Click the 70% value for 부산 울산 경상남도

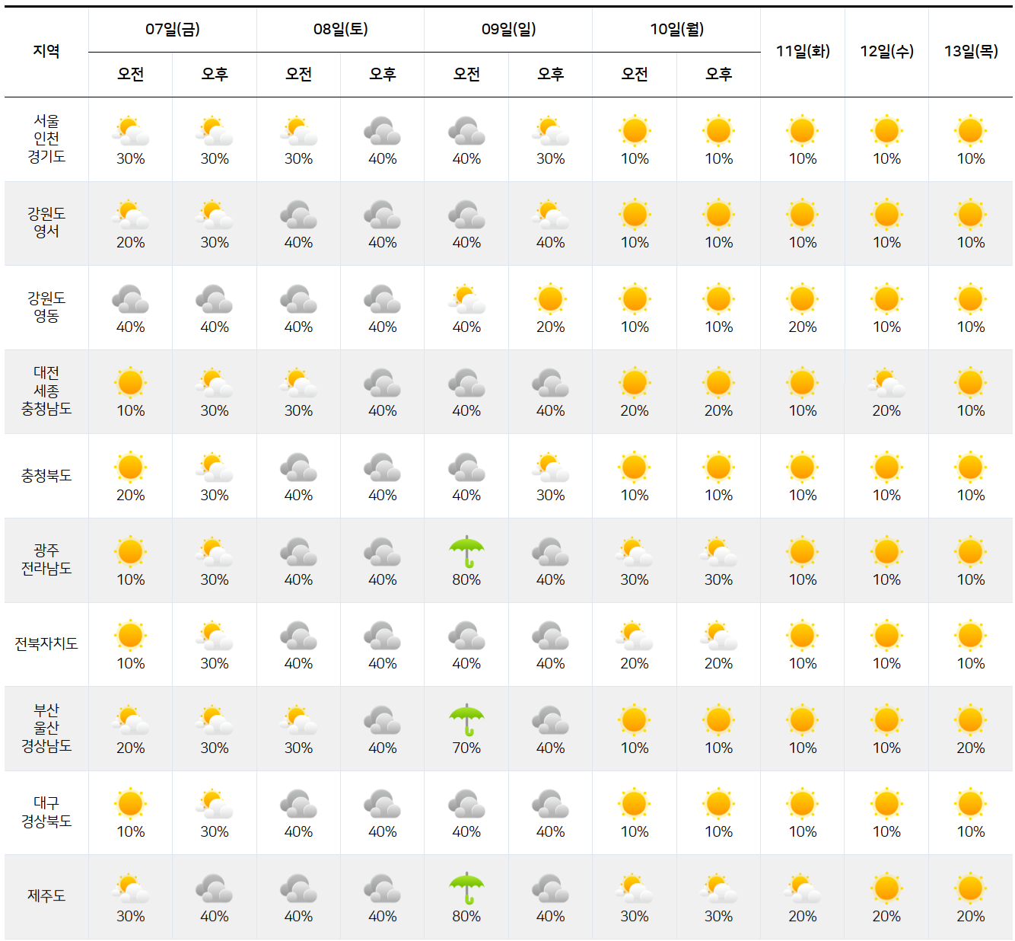click(x=466, y=748)
